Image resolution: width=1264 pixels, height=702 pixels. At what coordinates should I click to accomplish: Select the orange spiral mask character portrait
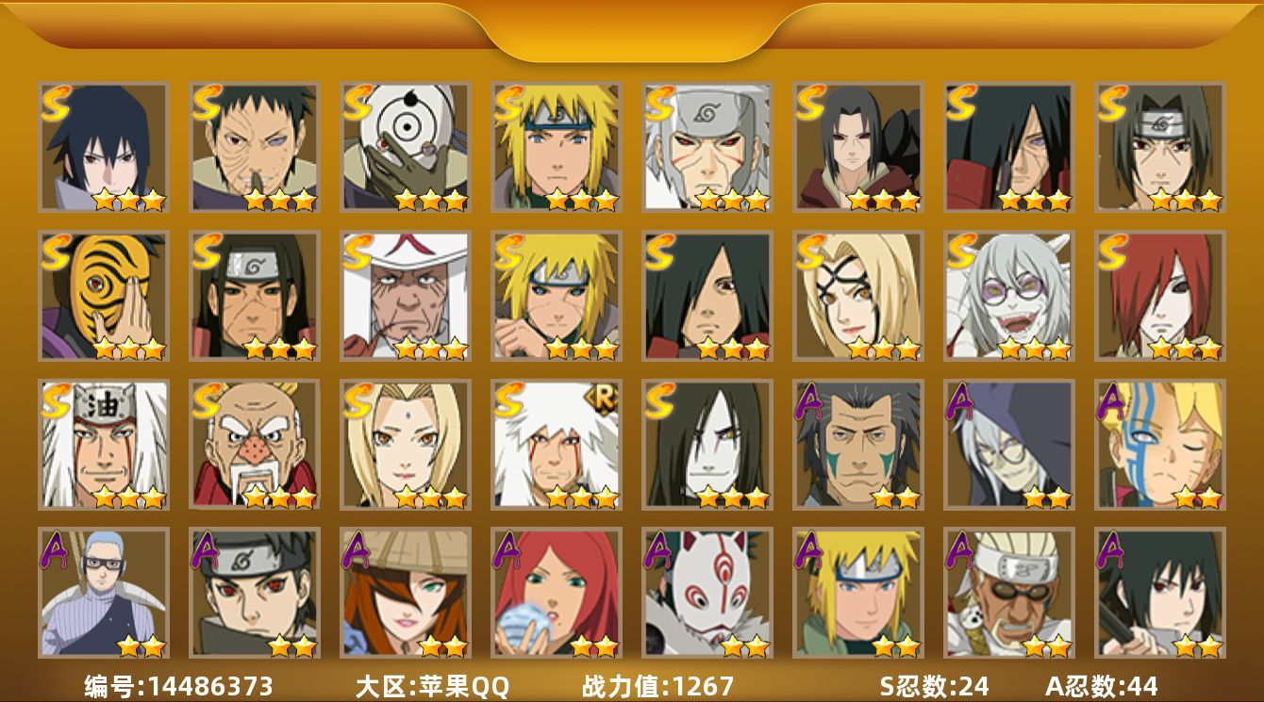point(103,296)
